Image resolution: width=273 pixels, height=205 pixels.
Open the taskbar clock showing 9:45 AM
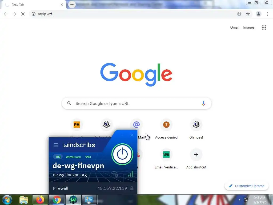pyautogui.click(x=260, y=200)
